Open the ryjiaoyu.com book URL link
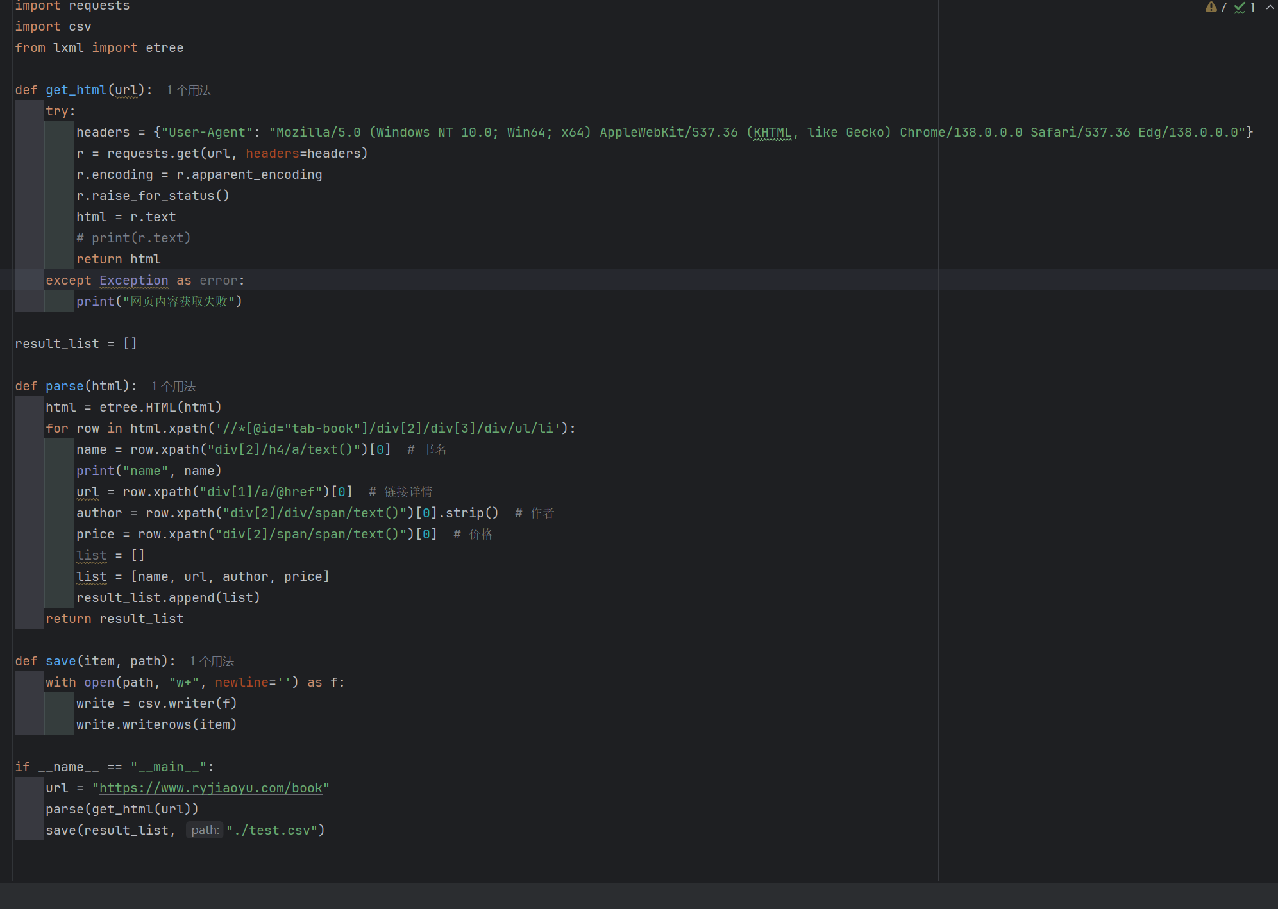 [x=211, y=788]
